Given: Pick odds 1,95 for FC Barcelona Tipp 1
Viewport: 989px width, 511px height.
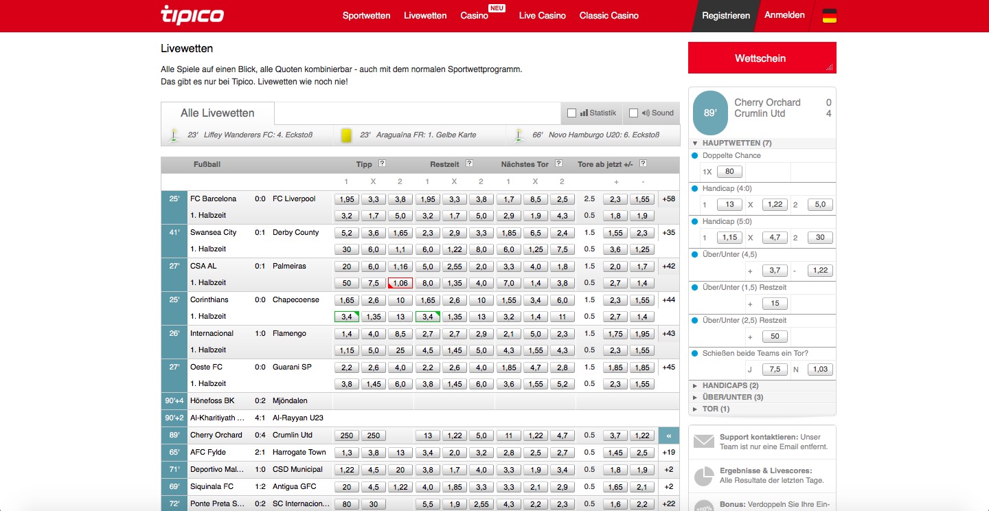Looking at the screenshot, I should [x=347, y=199].
